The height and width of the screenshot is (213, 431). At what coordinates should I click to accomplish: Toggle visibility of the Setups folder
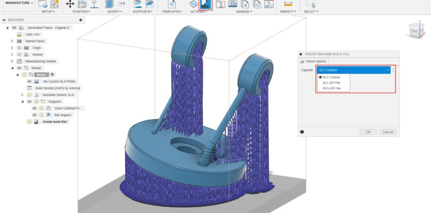(19, 68)
